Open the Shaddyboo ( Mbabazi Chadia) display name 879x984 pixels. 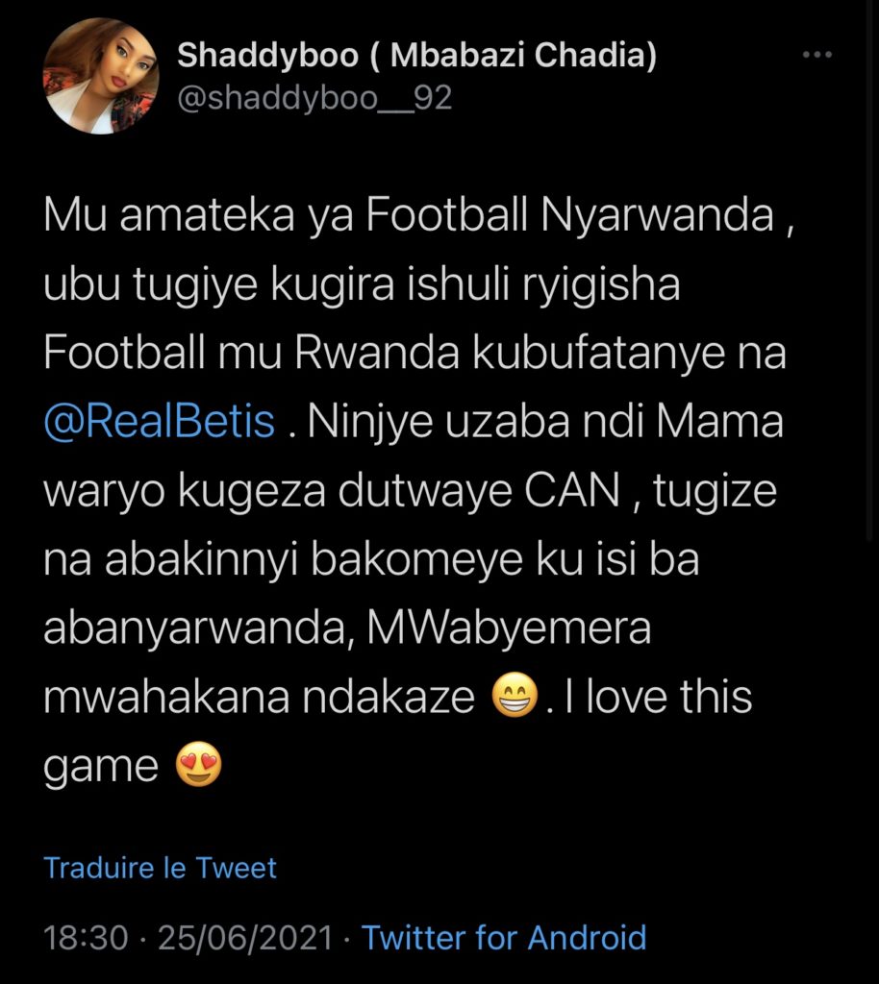[x=417, y=57]
